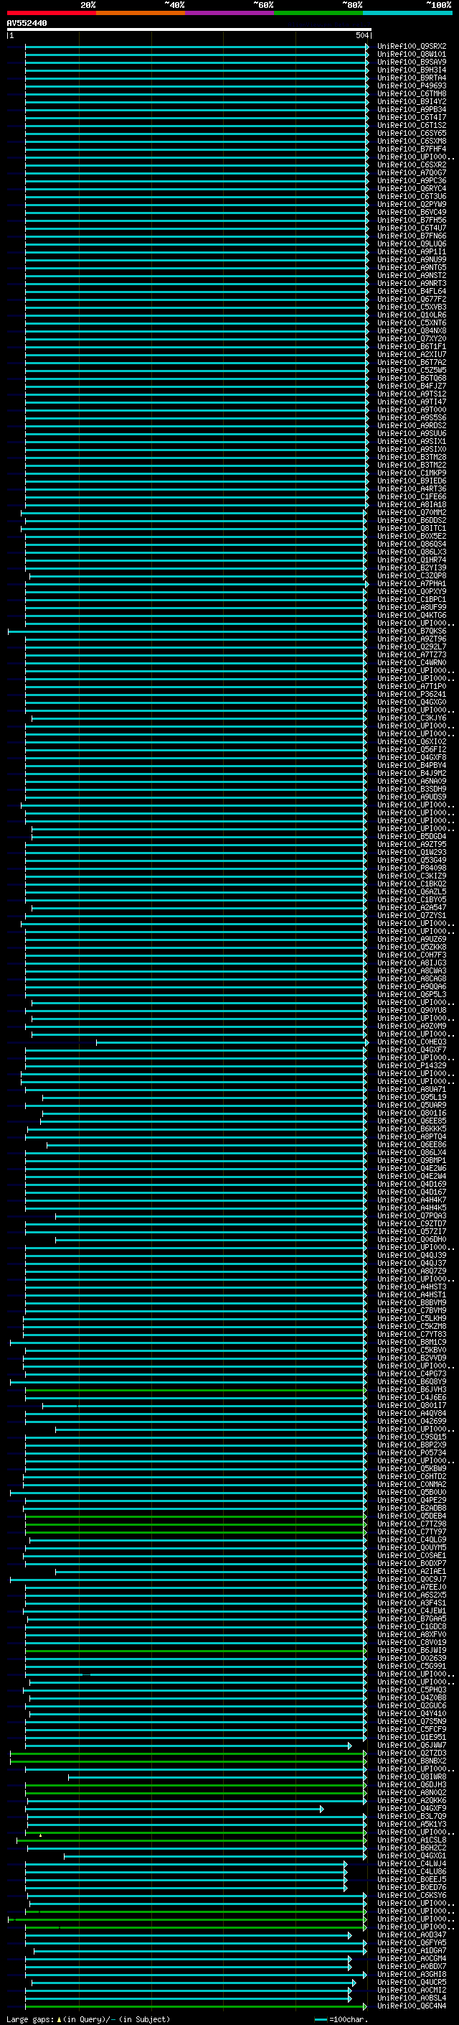Screen dimensions: 459x2025
Task: Select hit label UniRef100_Q7PQA3
Action: pyautogui.click(x=411, y=1216)
